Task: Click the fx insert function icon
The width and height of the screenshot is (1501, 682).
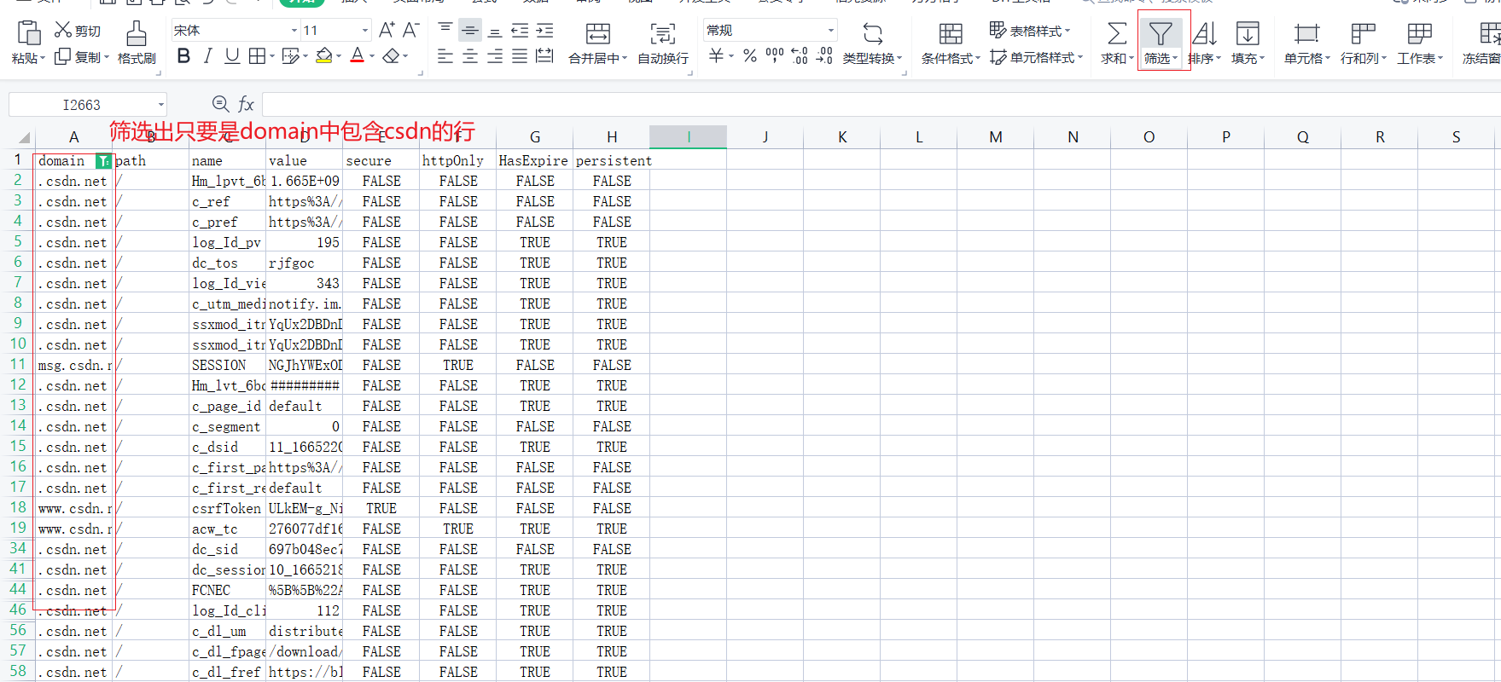Action: pos(246,104)
